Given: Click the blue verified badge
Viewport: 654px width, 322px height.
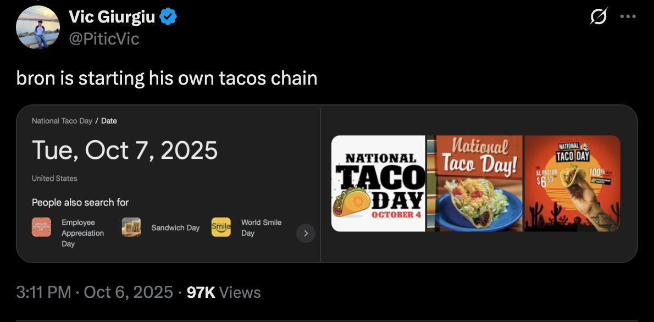Looking at the screenshot, I should tap(168, 18).
